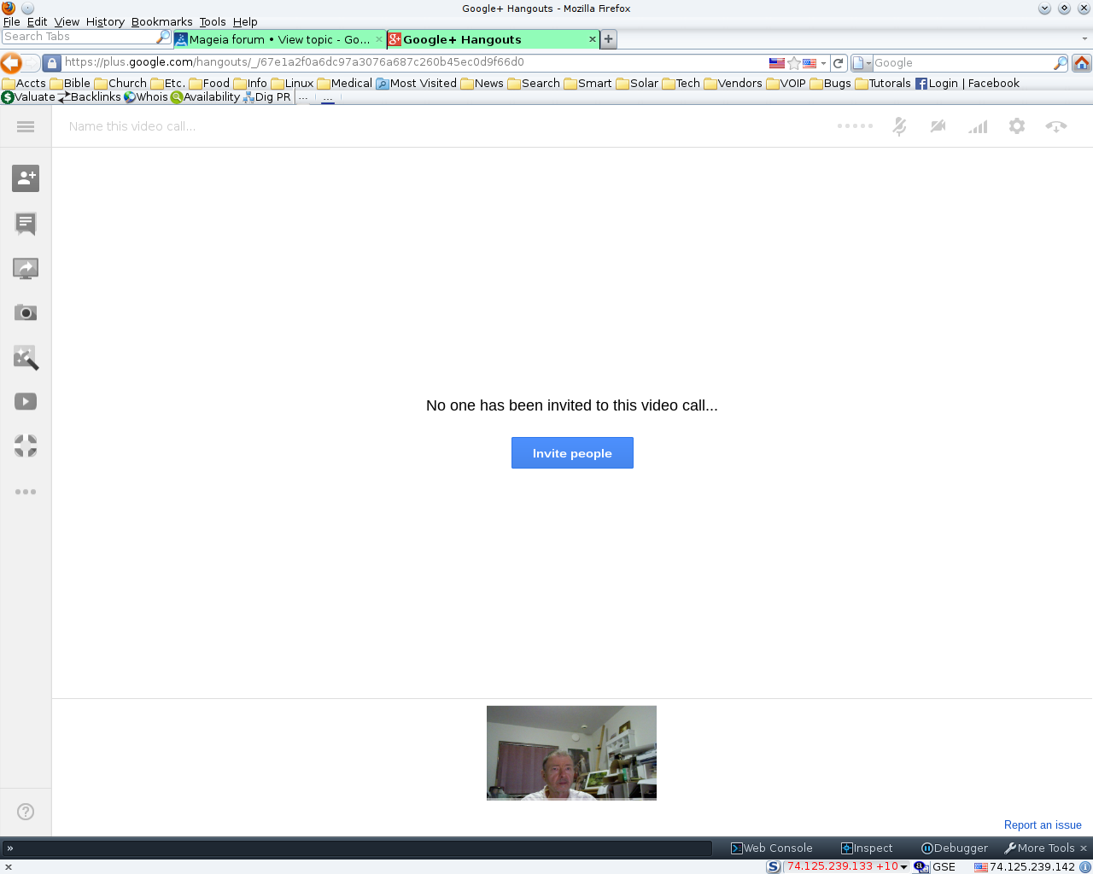Image resolution: width=1093 pixels, height=874 pixels.
Task: Click the add people sidebar icon
Action: point(26,178)
